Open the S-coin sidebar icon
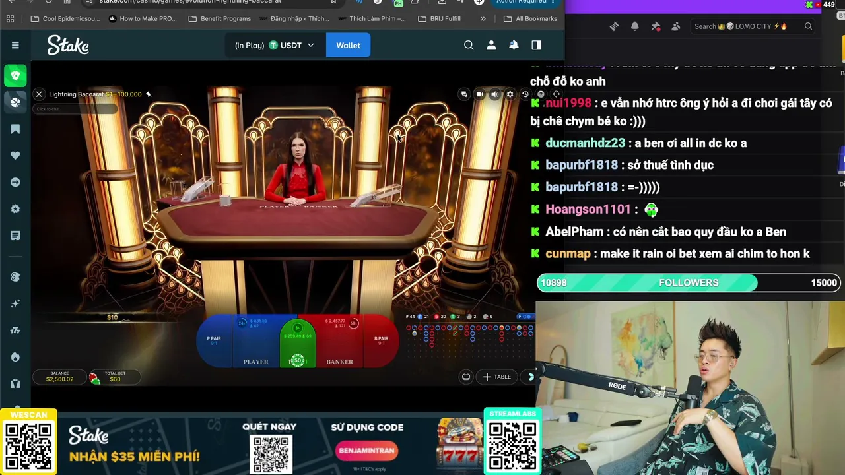Image resolution: width=845 pixels, height=475 pixels. (15, 276)
